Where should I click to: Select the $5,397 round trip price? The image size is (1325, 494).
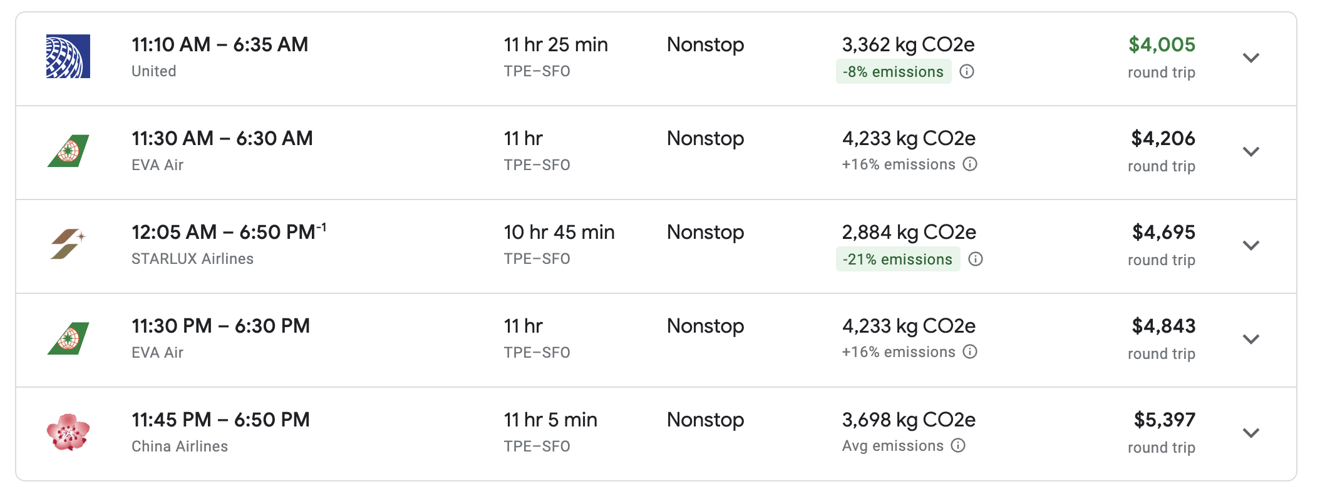tap(1164, 420)
